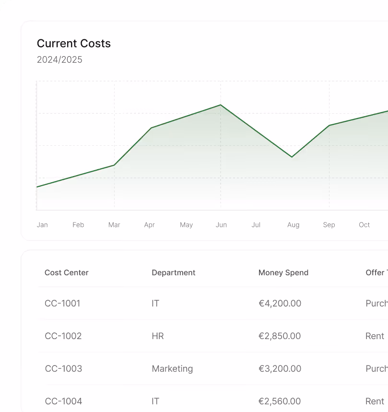
Task: Select the CC-1003 cost center cell
Action: click(64, 369)
